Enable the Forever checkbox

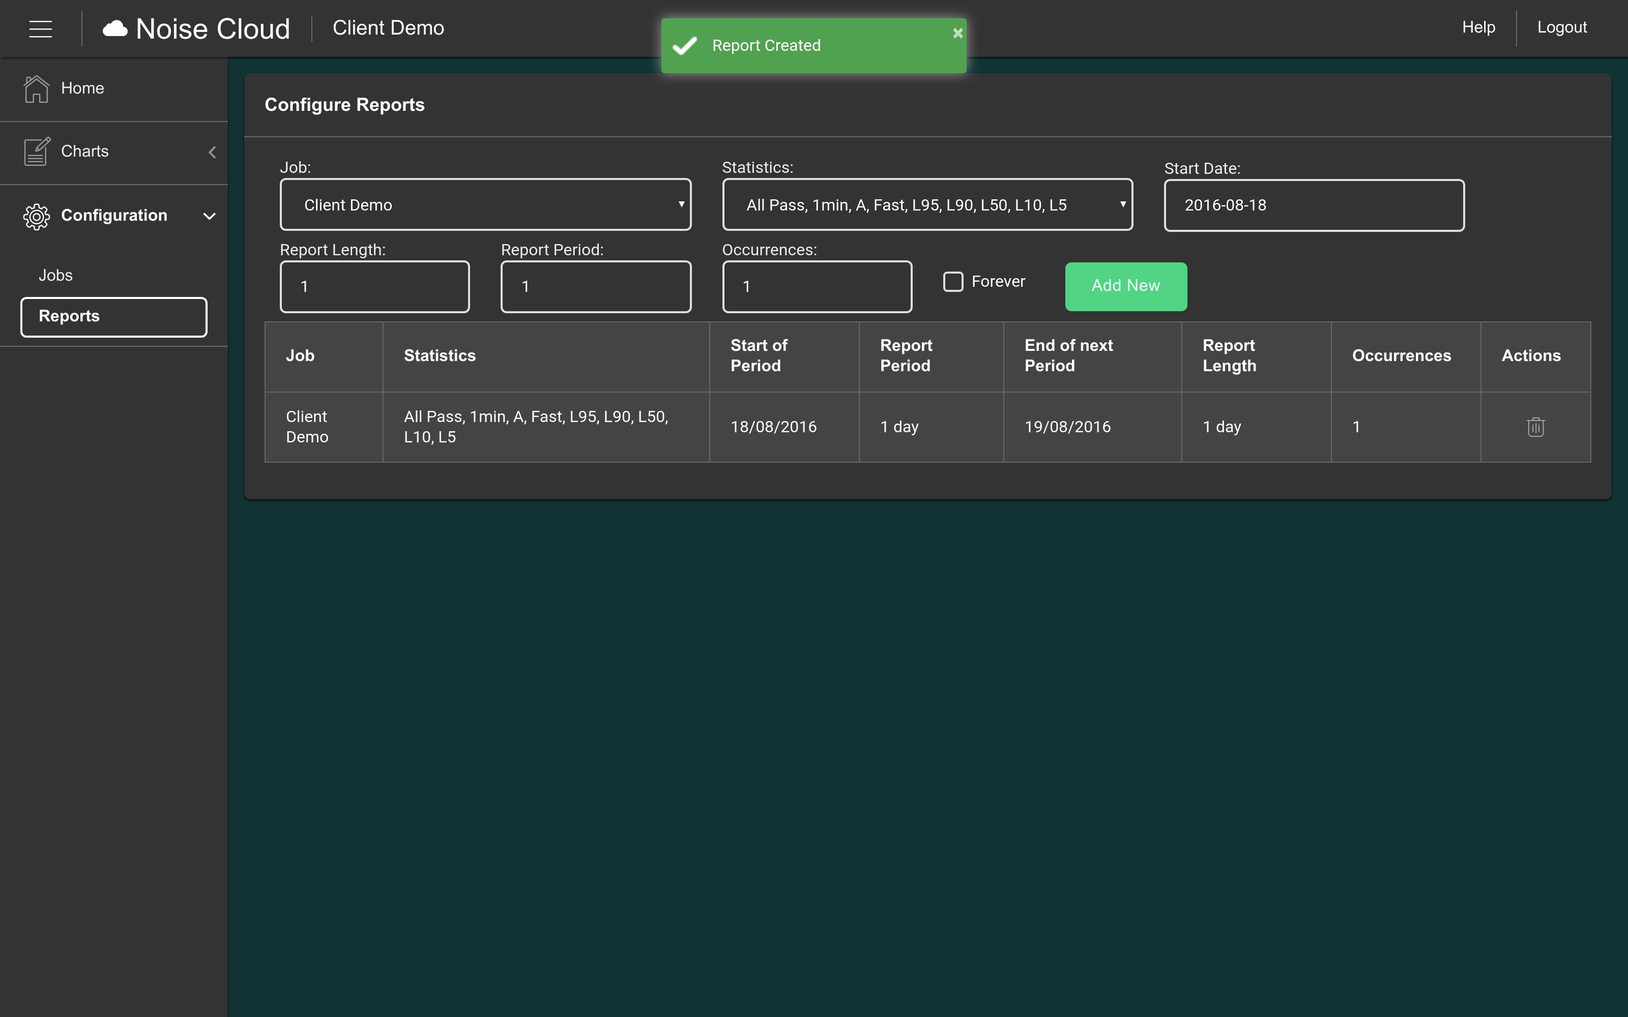(952, 281)
